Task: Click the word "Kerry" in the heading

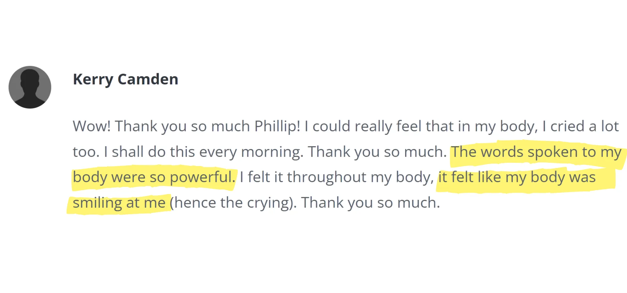Action: coord(93,80)
